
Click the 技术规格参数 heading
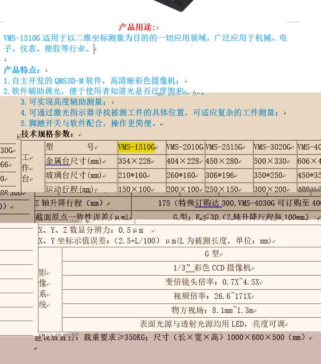pos(48,134)
